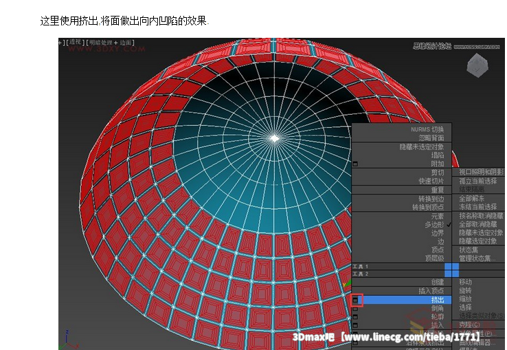Switch to 边界 sub-object level
The width and height of the screenshot is (507, 350).
pos(438,233)
